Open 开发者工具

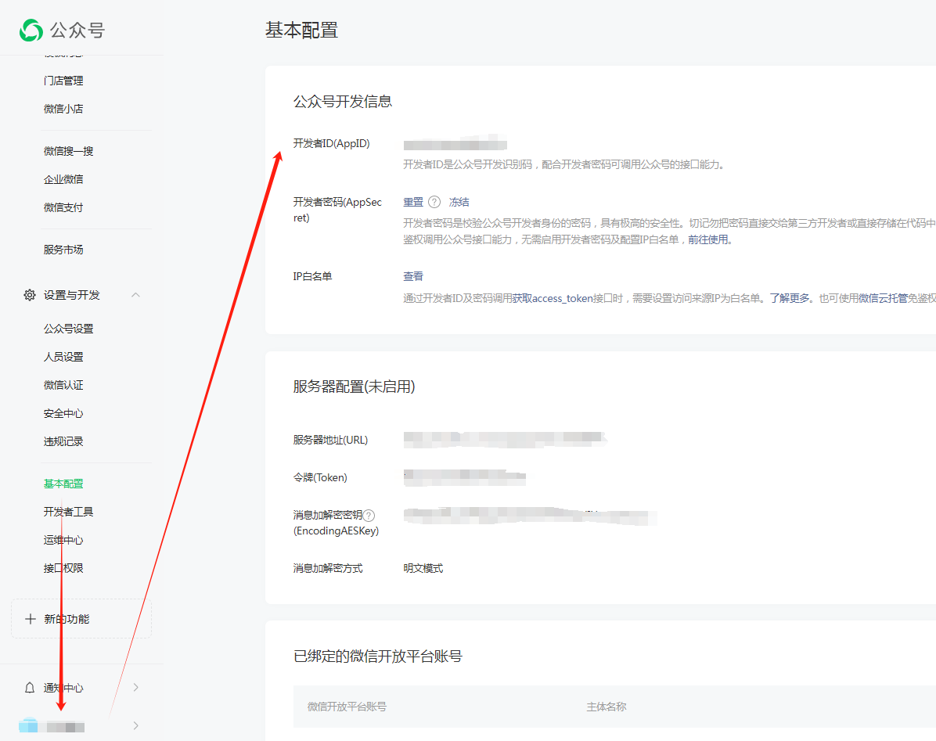tap(69, 512)
